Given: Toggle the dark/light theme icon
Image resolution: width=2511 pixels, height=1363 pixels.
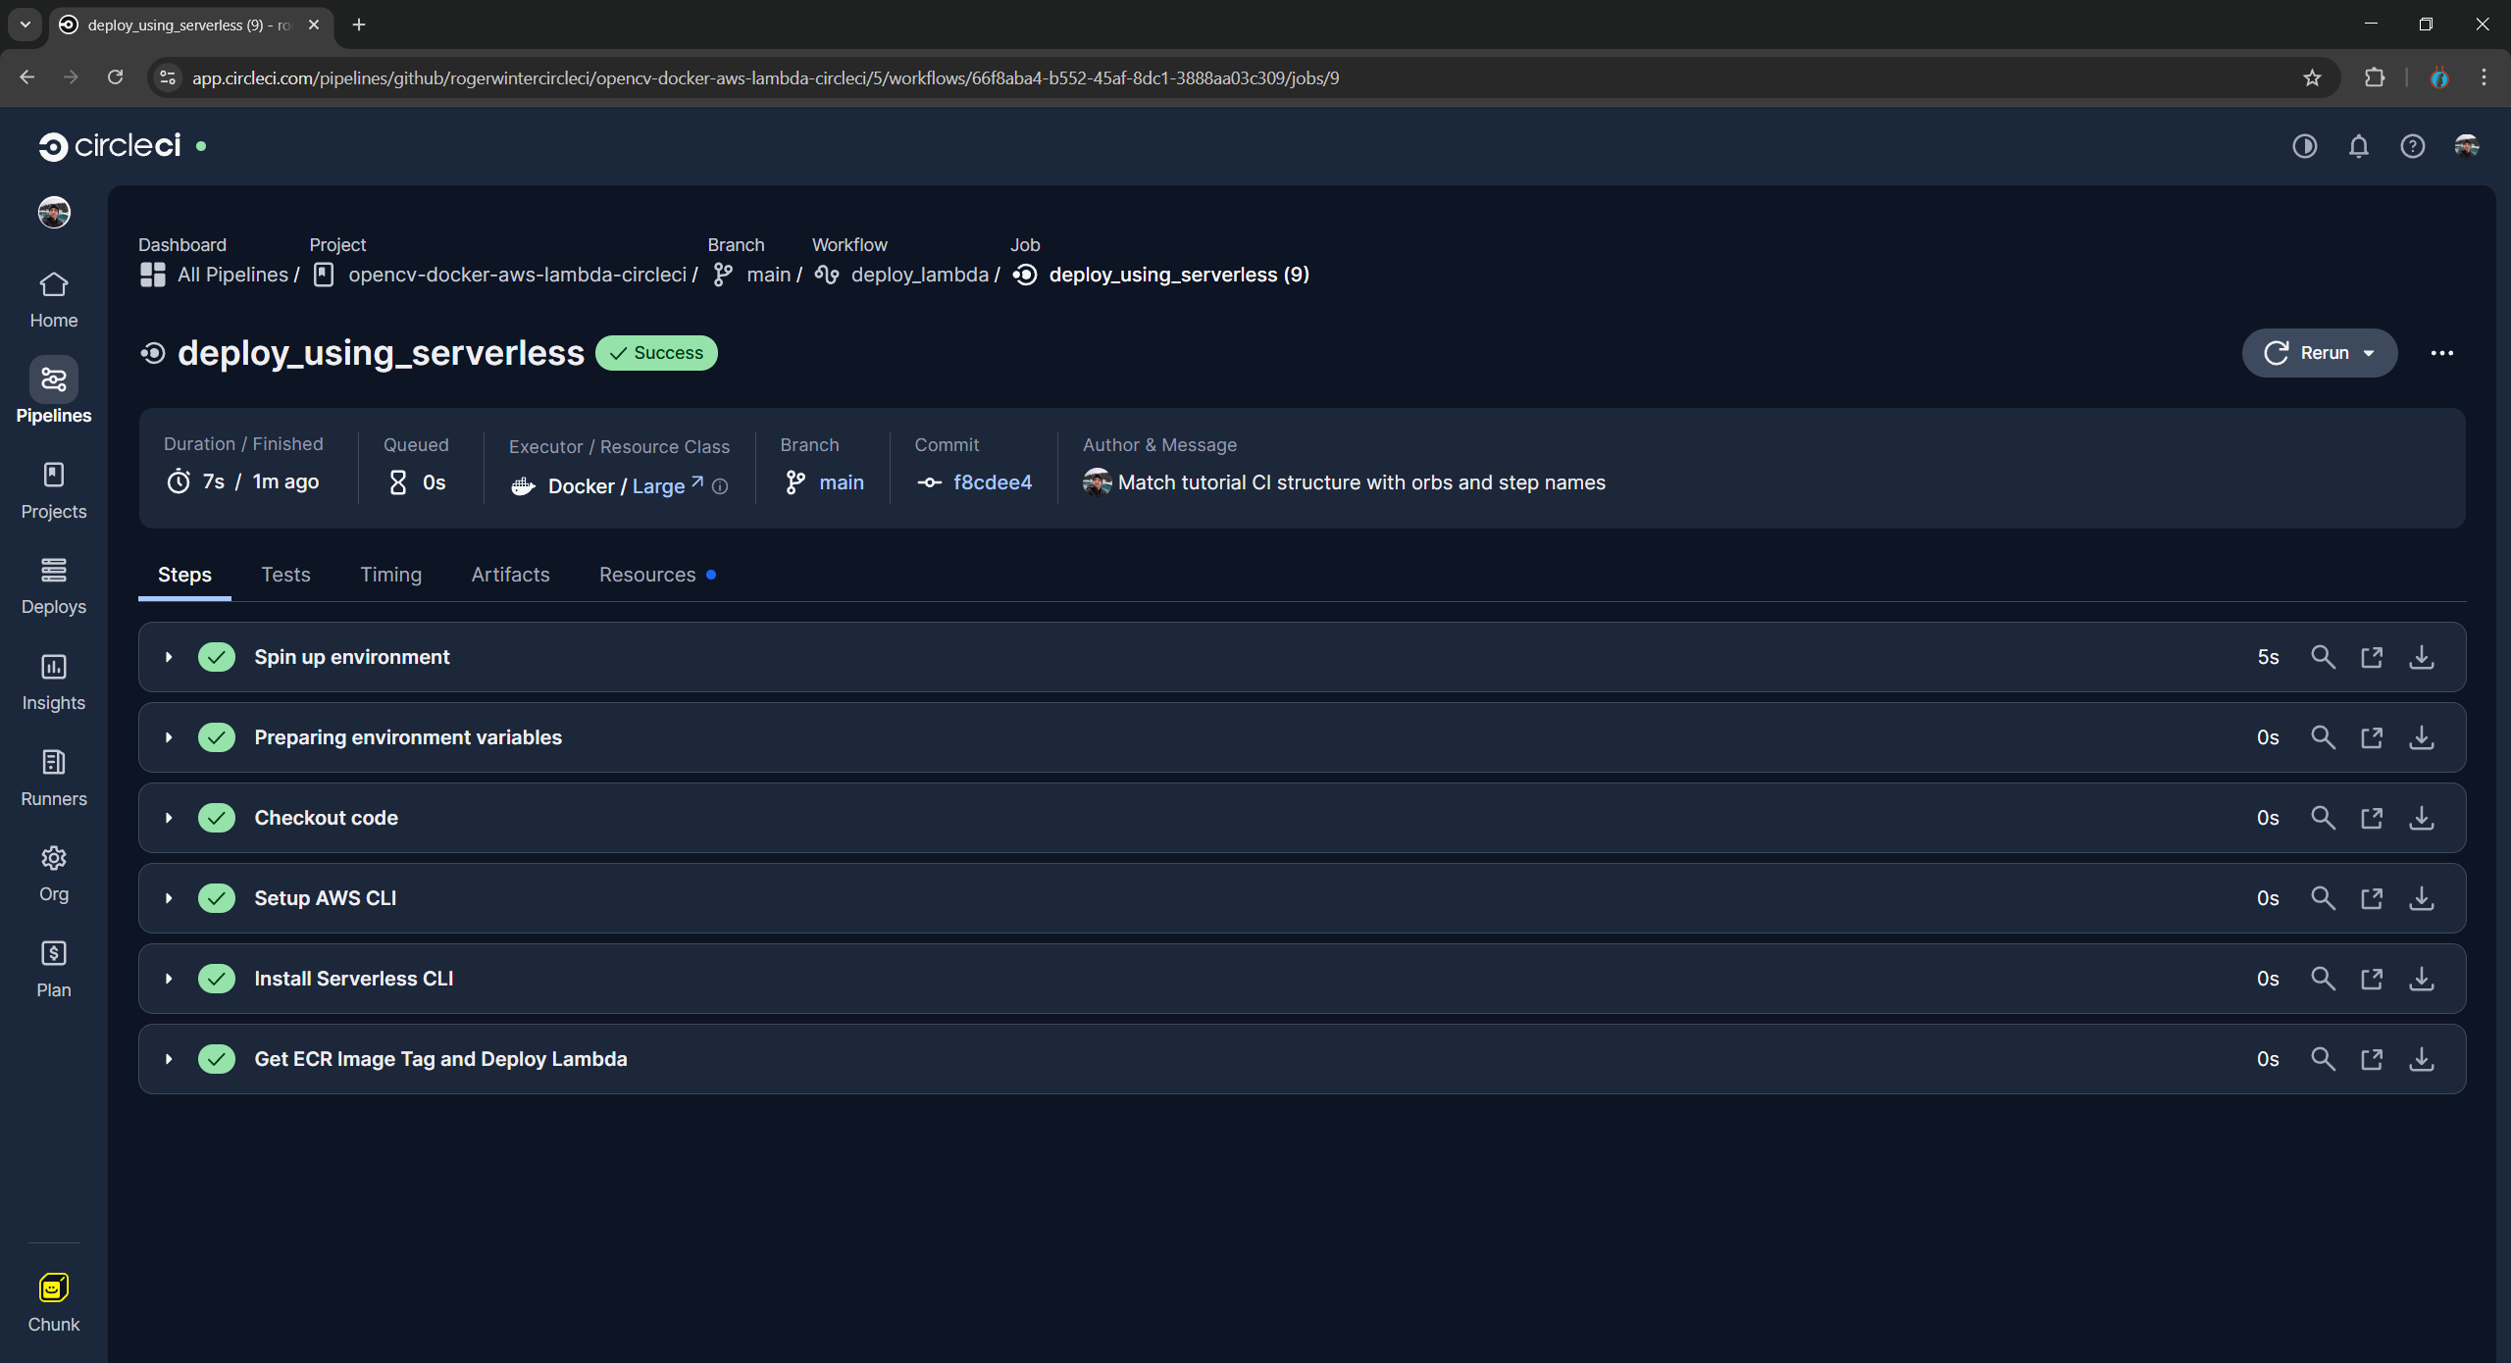Looking at the screenshot, I should [2305, 146].
